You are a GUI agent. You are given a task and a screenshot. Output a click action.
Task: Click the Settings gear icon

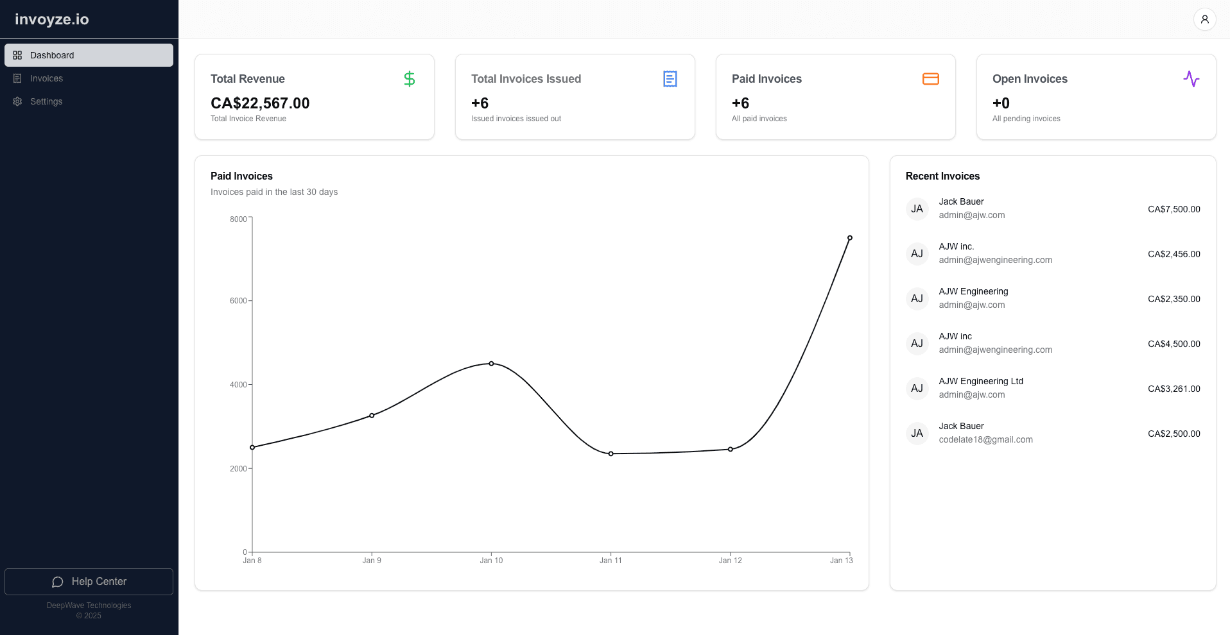coord(17,101)
